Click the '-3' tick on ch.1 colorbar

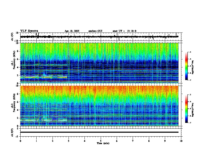[190, 52]
